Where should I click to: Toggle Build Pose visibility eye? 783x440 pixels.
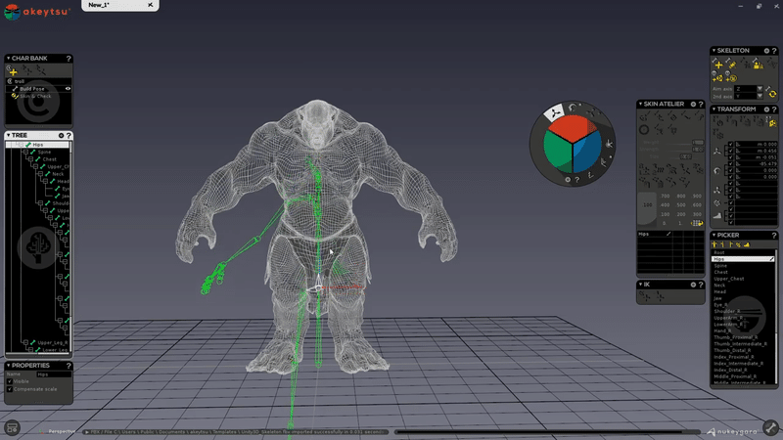point(68,89)
